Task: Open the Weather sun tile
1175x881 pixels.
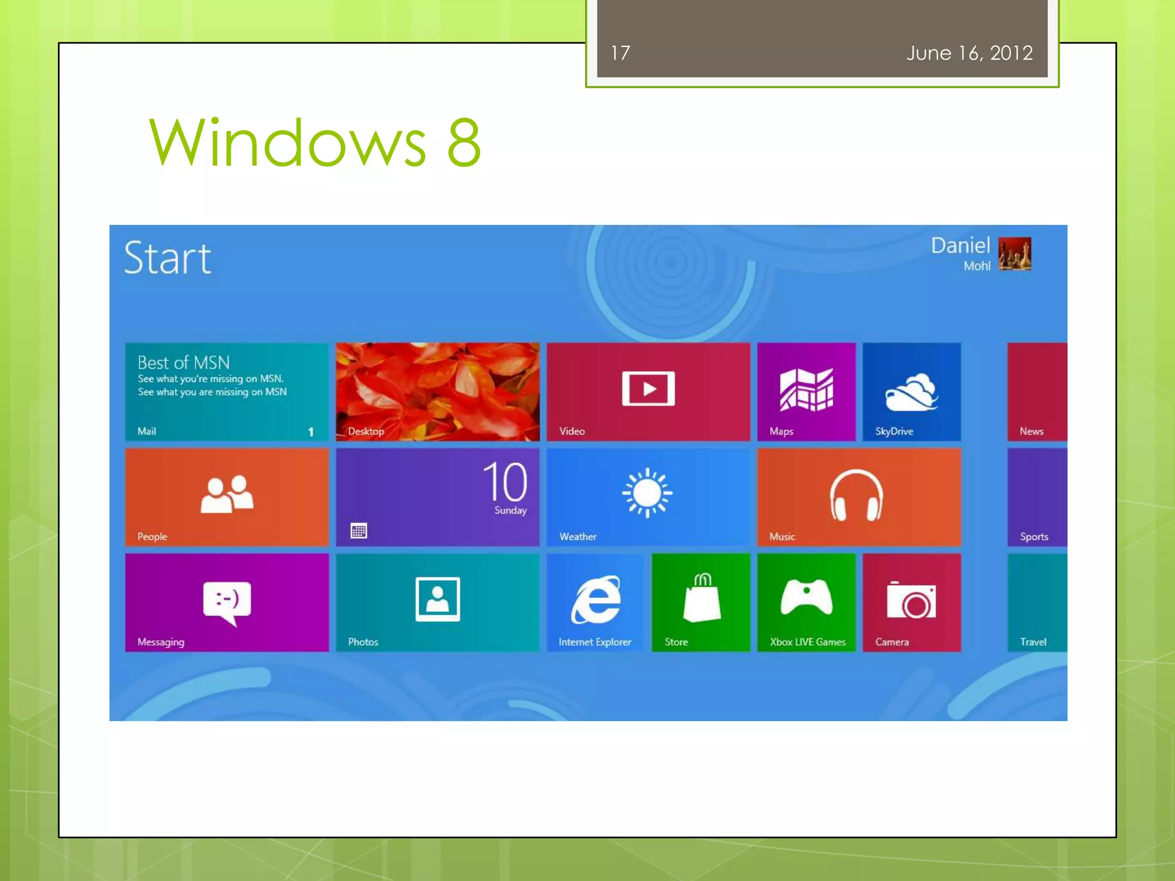Action: [648, 497]
